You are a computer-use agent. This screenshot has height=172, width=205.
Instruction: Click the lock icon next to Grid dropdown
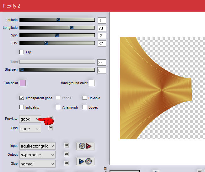tap(51, 127)
